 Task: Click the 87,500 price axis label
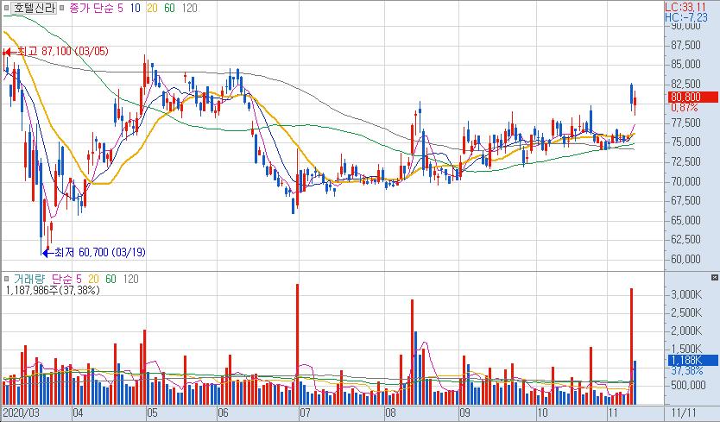click(x=685, y=45)
